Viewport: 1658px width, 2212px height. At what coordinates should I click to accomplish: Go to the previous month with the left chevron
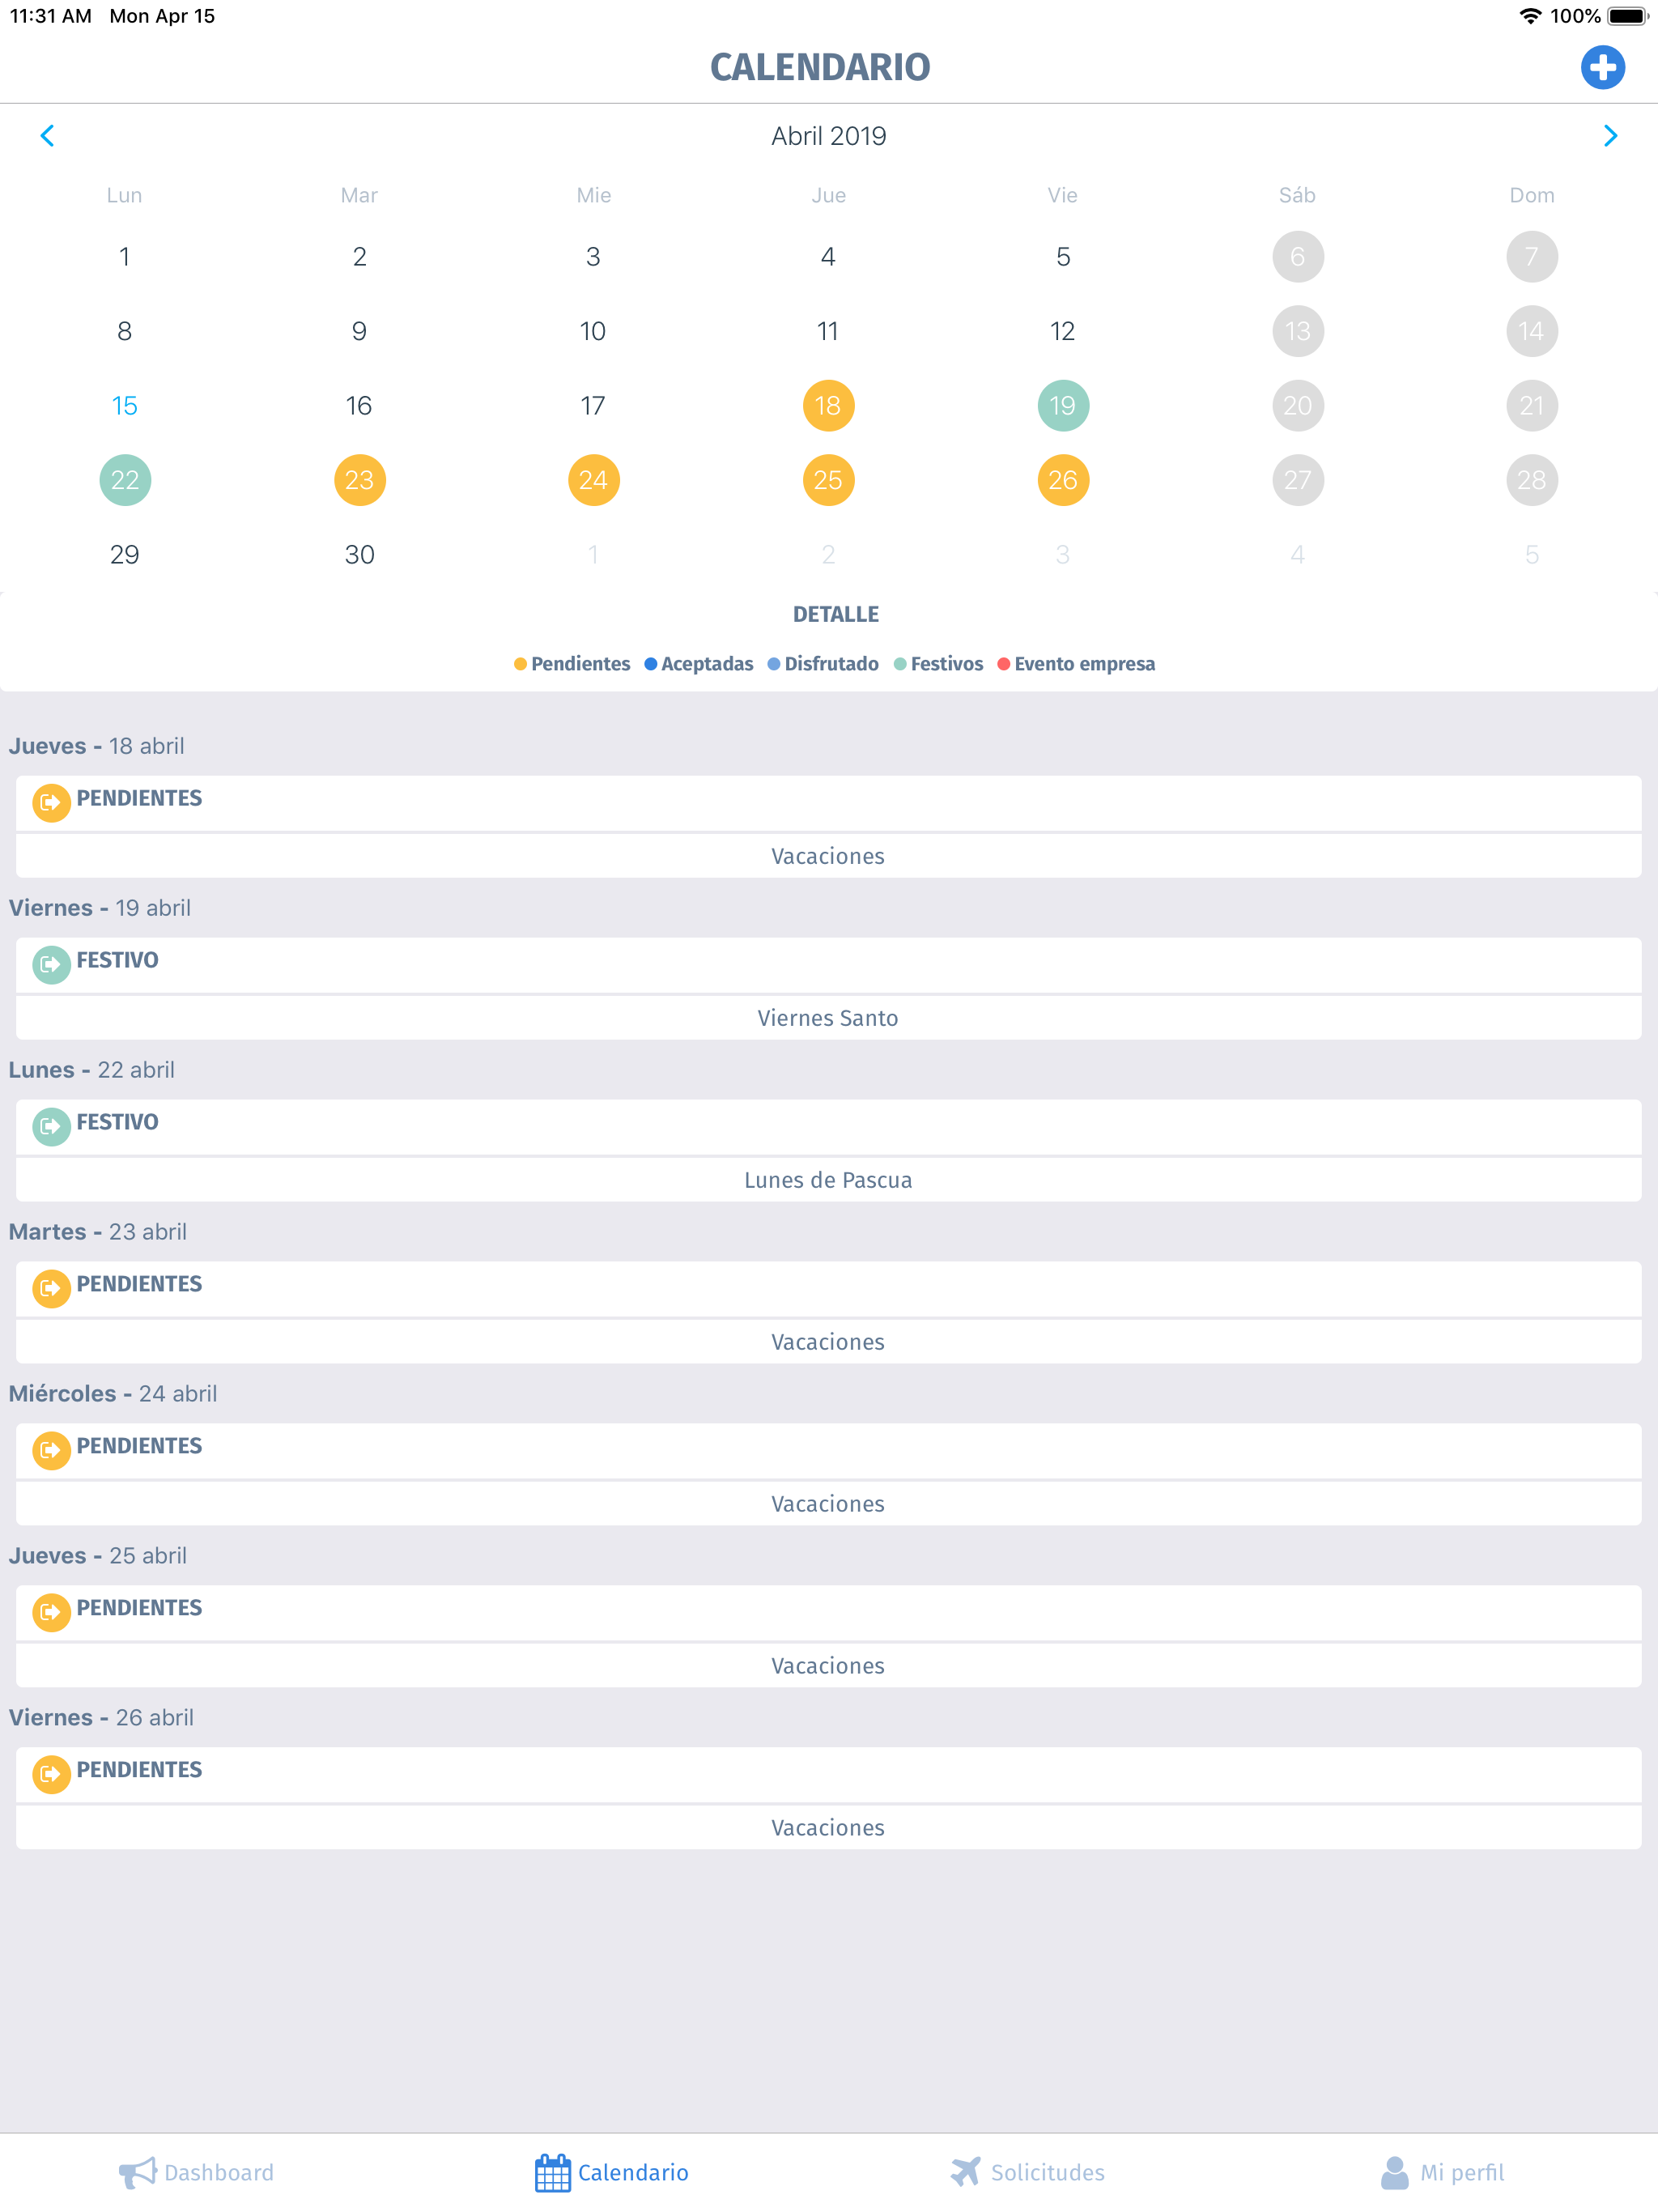coord(47,136)
